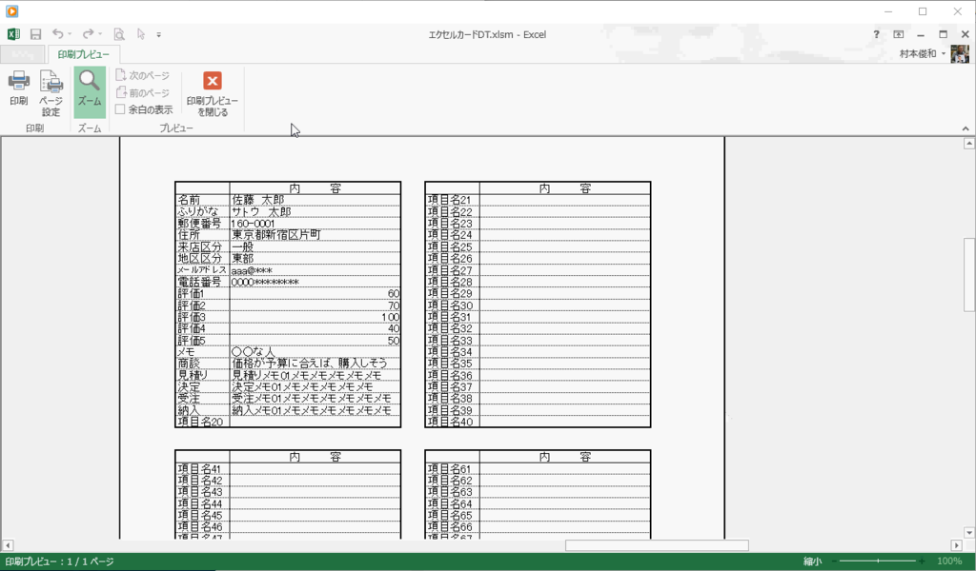The width and height of the screenshot is (976, 571).
Task: Restore down the Excel window
Action: (943, 35)
